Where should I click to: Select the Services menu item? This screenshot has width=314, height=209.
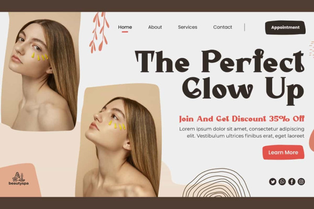click(188, 27)
